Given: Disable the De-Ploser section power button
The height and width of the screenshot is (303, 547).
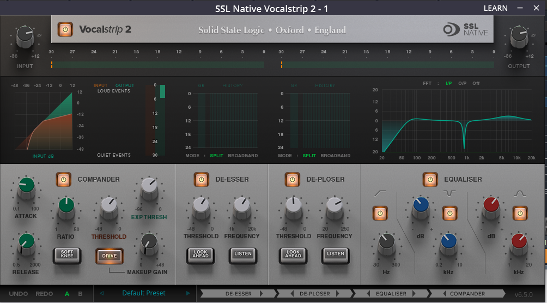Looking at the screenshot, I should coord(293,180).
